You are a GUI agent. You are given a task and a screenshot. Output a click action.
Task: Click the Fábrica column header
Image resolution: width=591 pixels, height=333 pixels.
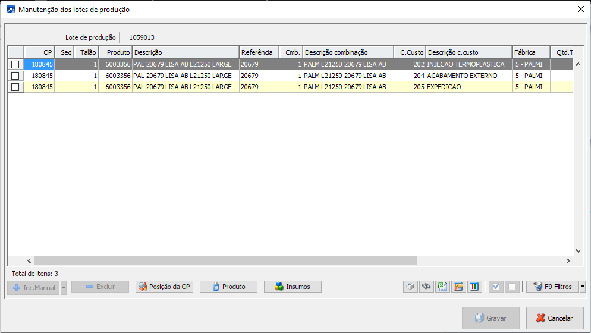pos(531,52)
